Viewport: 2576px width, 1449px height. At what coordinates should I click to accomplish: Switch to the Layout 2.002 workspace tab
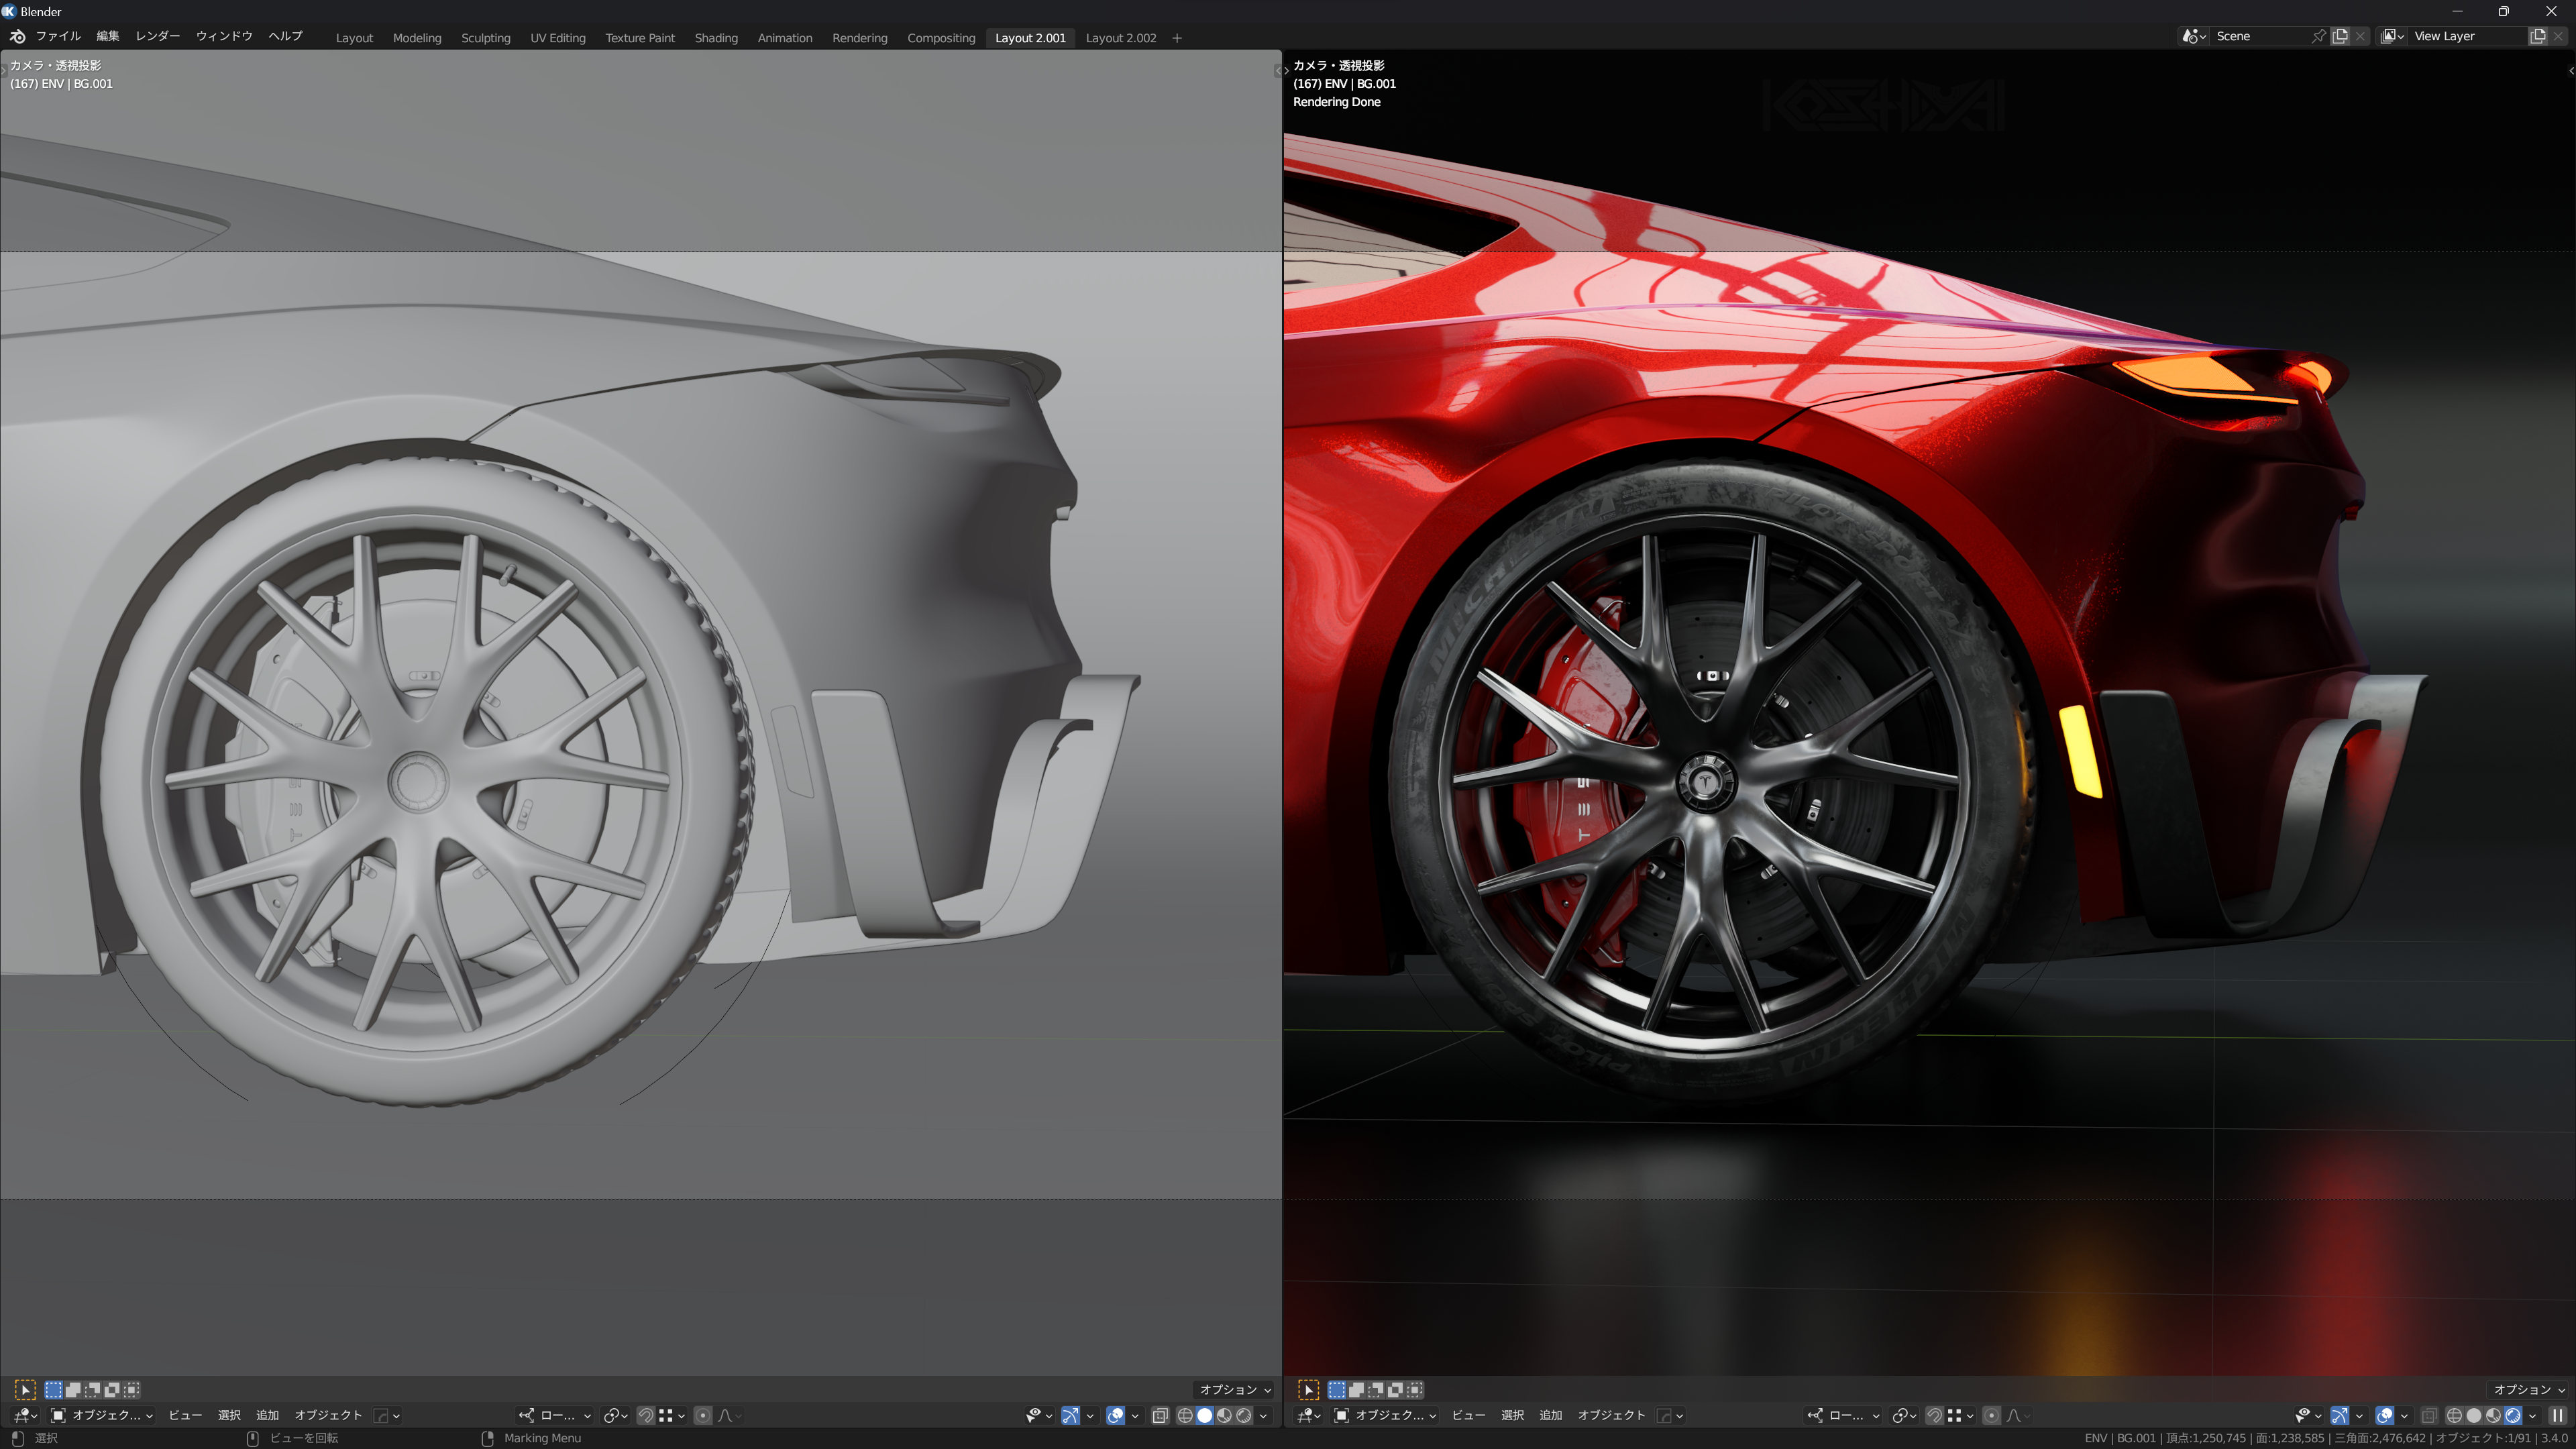pyautogui.click(x=1121, y=38)
